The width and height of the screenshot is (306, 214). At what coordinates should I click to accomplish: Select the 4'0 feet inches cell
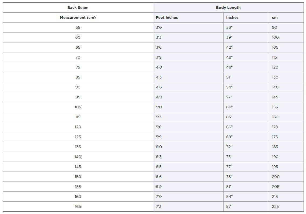(x=159, y=67)
